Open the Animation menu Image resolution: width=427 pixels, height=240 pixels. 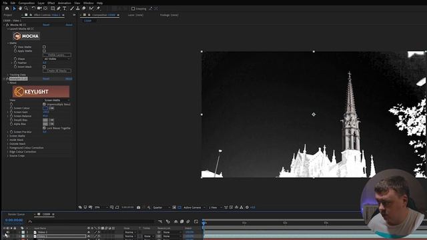[65, 3]
